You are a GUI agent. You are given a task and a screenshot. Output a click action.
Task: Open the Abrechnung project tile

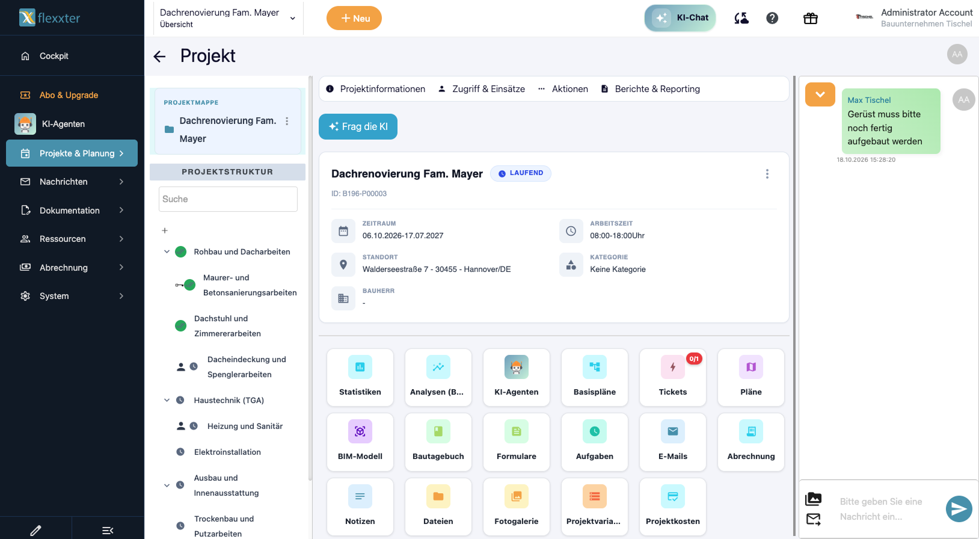pyautogui.click(x=751, y=442)
